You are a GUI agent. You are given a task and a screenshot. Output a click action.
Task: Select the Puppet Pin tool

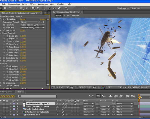tap(66, 8)
